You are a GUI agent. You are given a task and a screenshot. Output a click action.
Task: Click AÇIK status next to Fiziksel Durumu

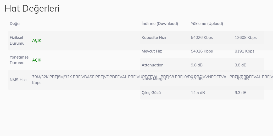tap(37, 40)
